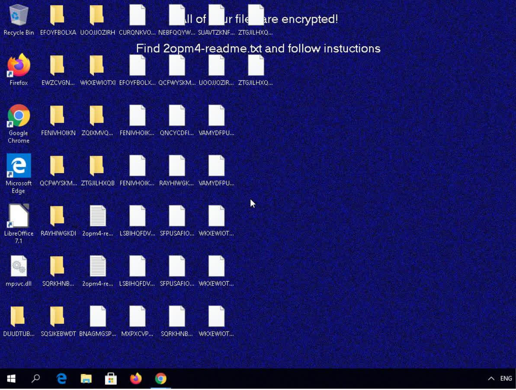Click the taskbar search magnifier
This screenshot has width=516, height=390.
click(x=36, y=379)
